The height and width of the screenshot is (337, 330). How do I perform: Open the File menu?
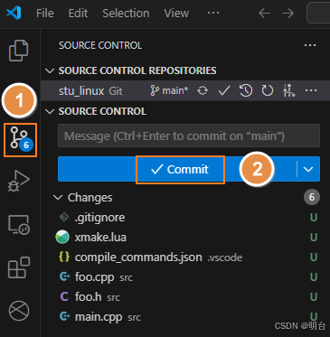tap(45, 14)
